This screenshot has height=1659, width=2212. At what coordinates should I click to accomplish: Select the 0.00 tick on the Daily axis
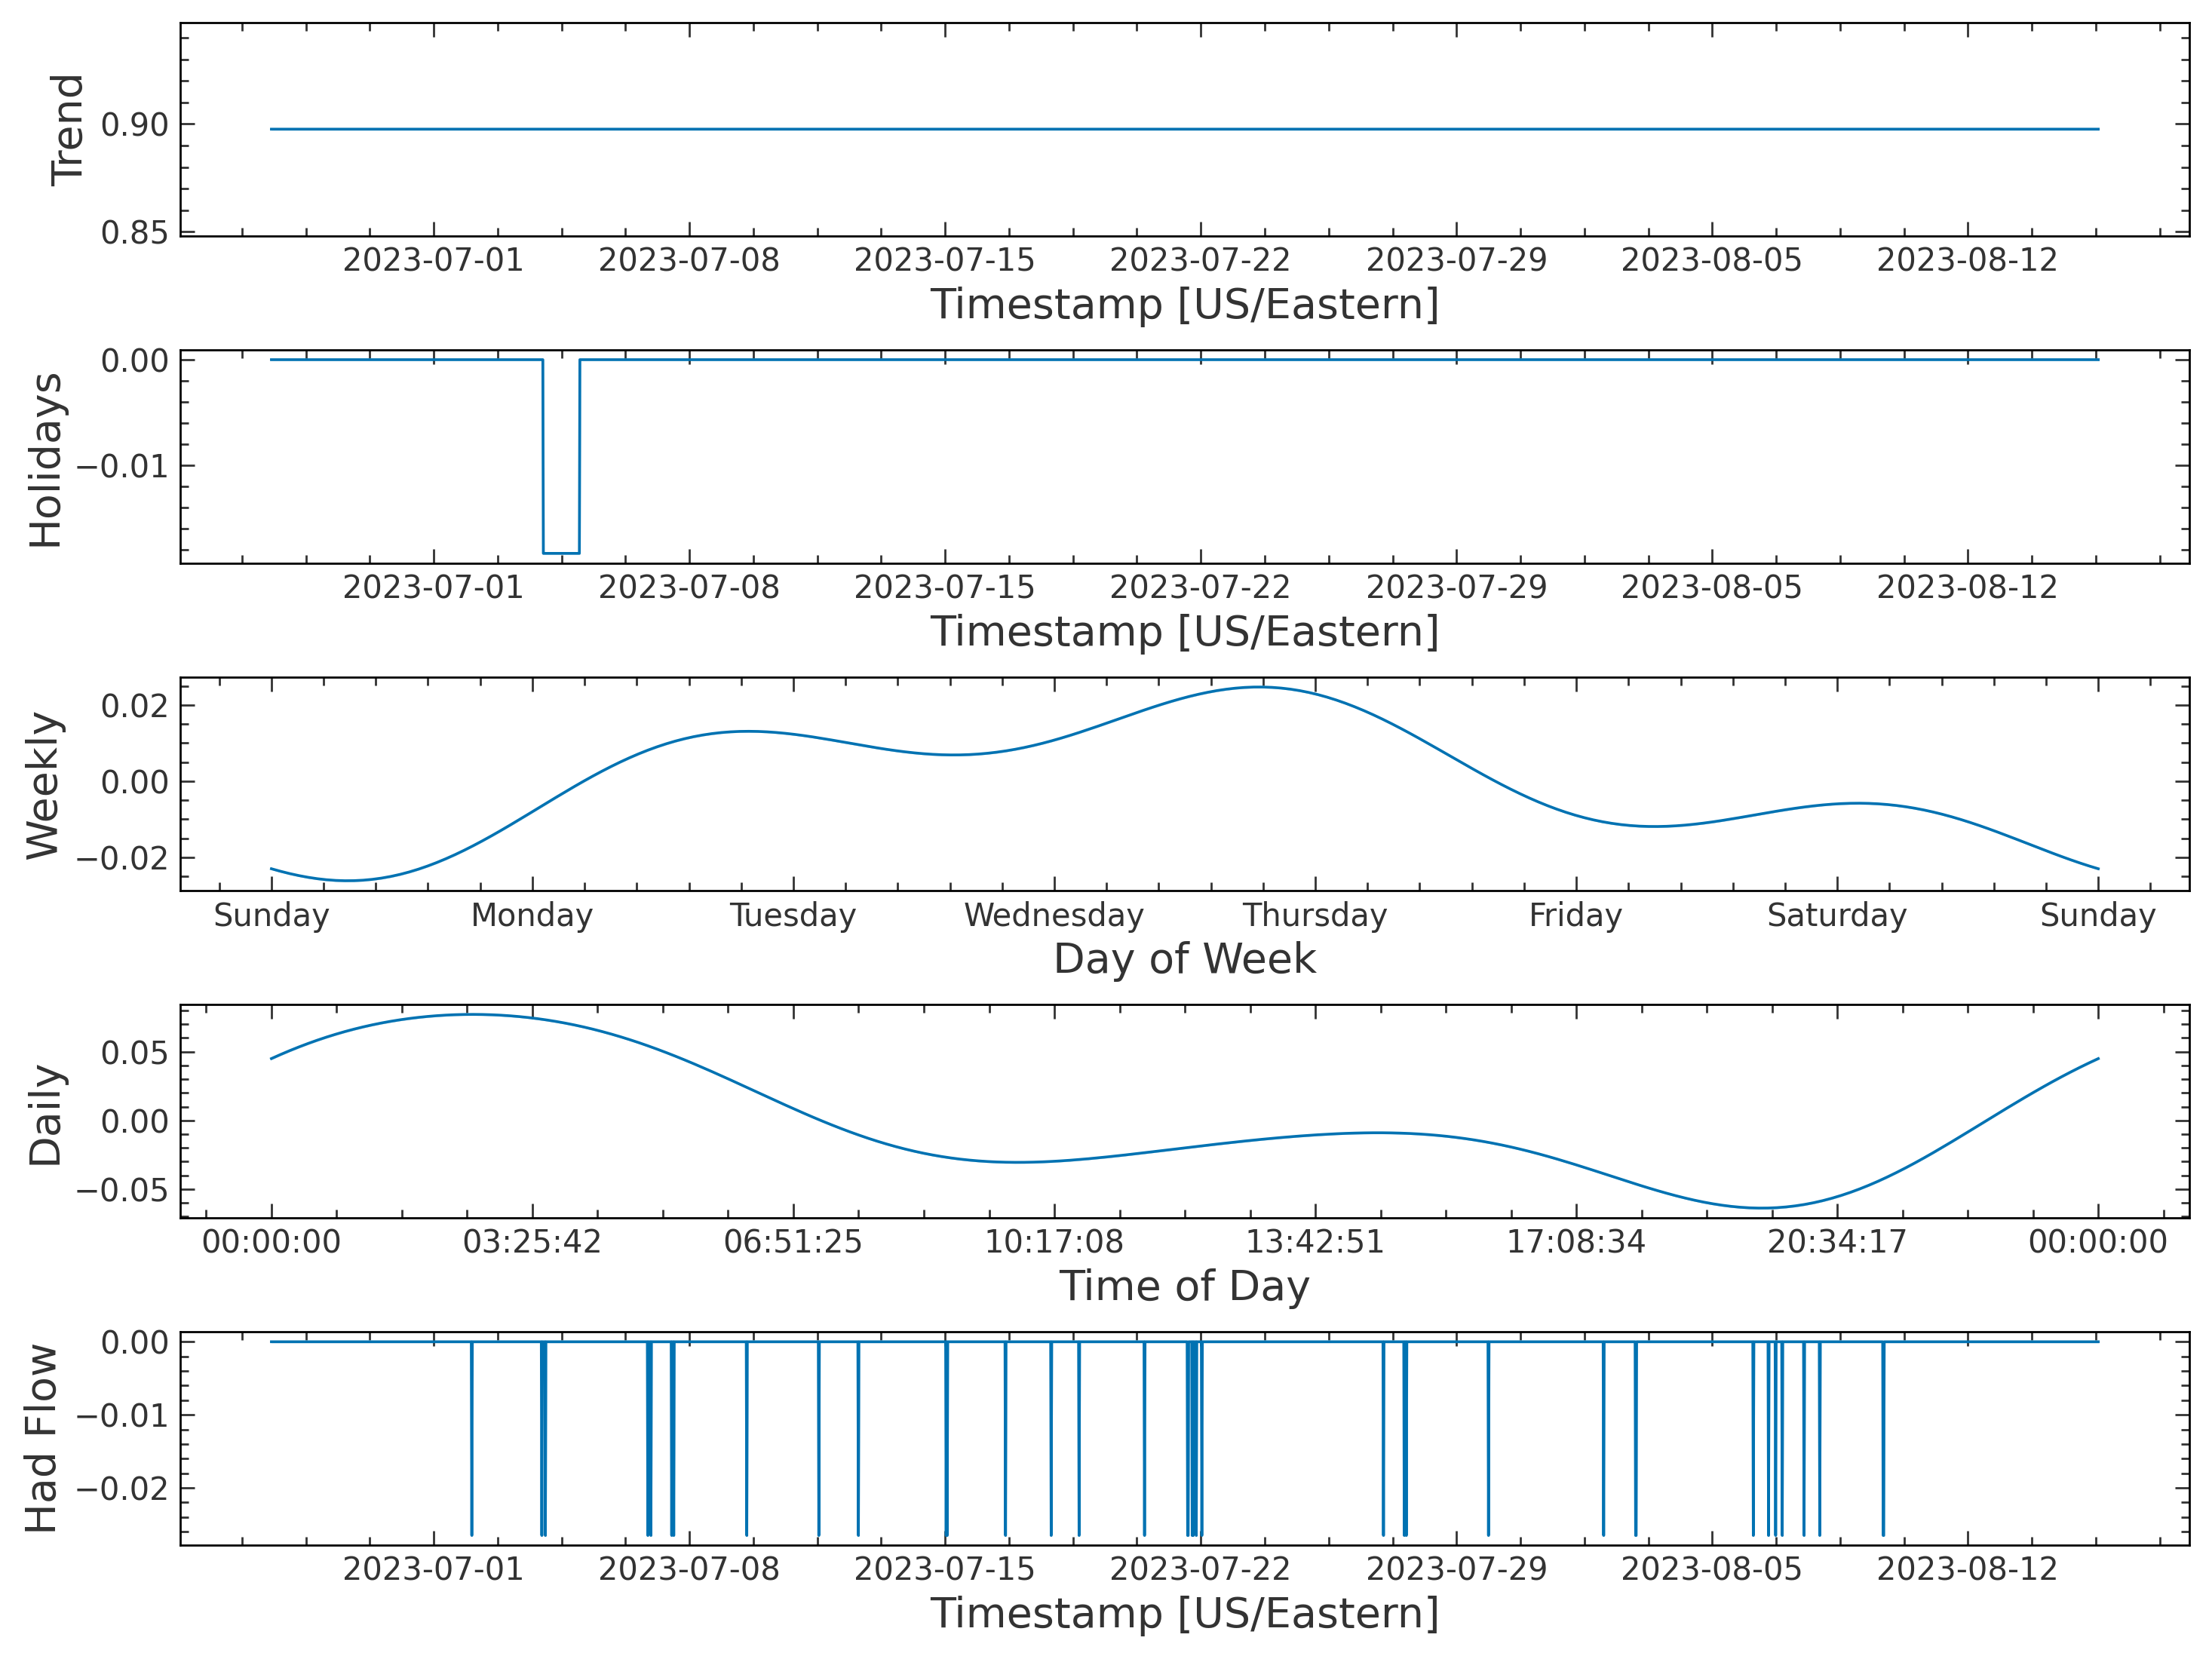point(135,1122)
